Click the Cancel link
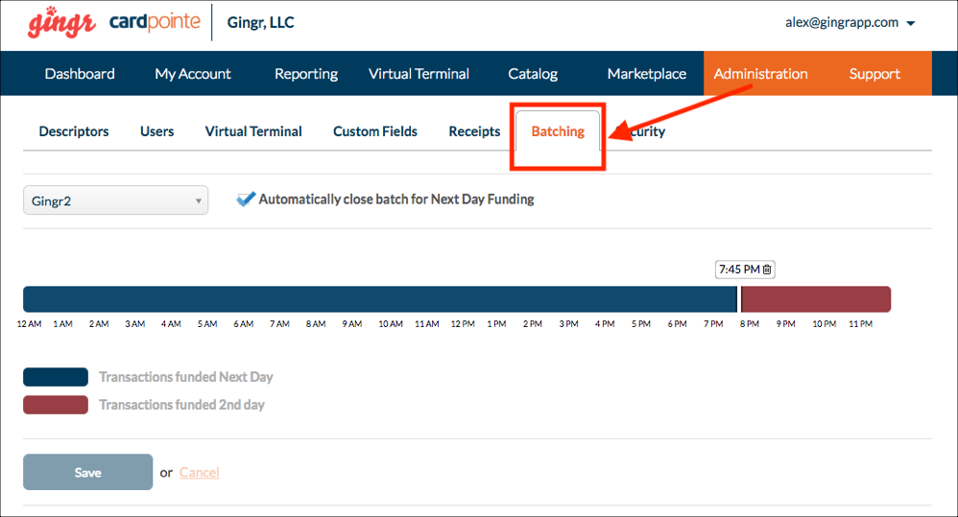Viewport: 958px width, 517px height. [x=199, y=473]
